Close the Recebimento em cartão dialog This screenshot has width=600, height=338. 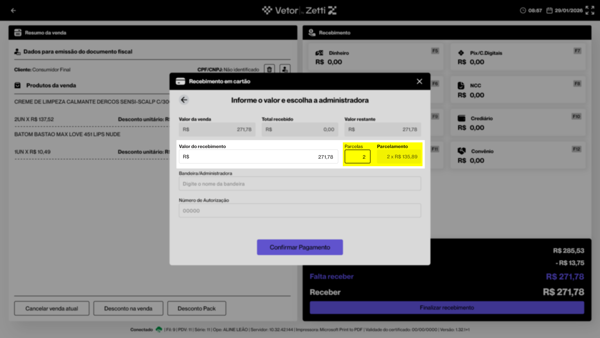click(x=419, y=81)
